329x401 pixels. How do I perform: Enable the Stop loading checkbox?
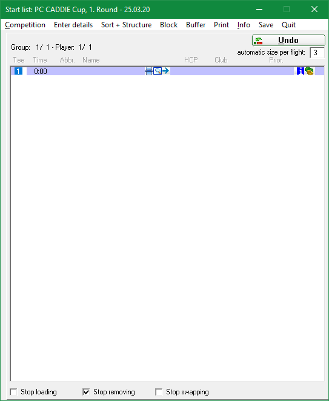(x=13, y=392)
